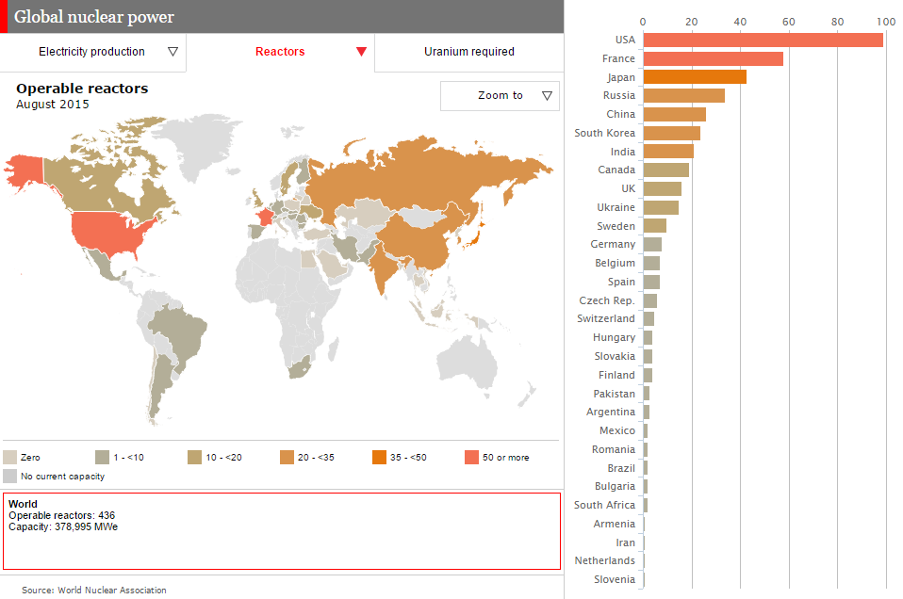Click the Canada label in bar chart
The image size is (903, 599).
tap(616, 170)
